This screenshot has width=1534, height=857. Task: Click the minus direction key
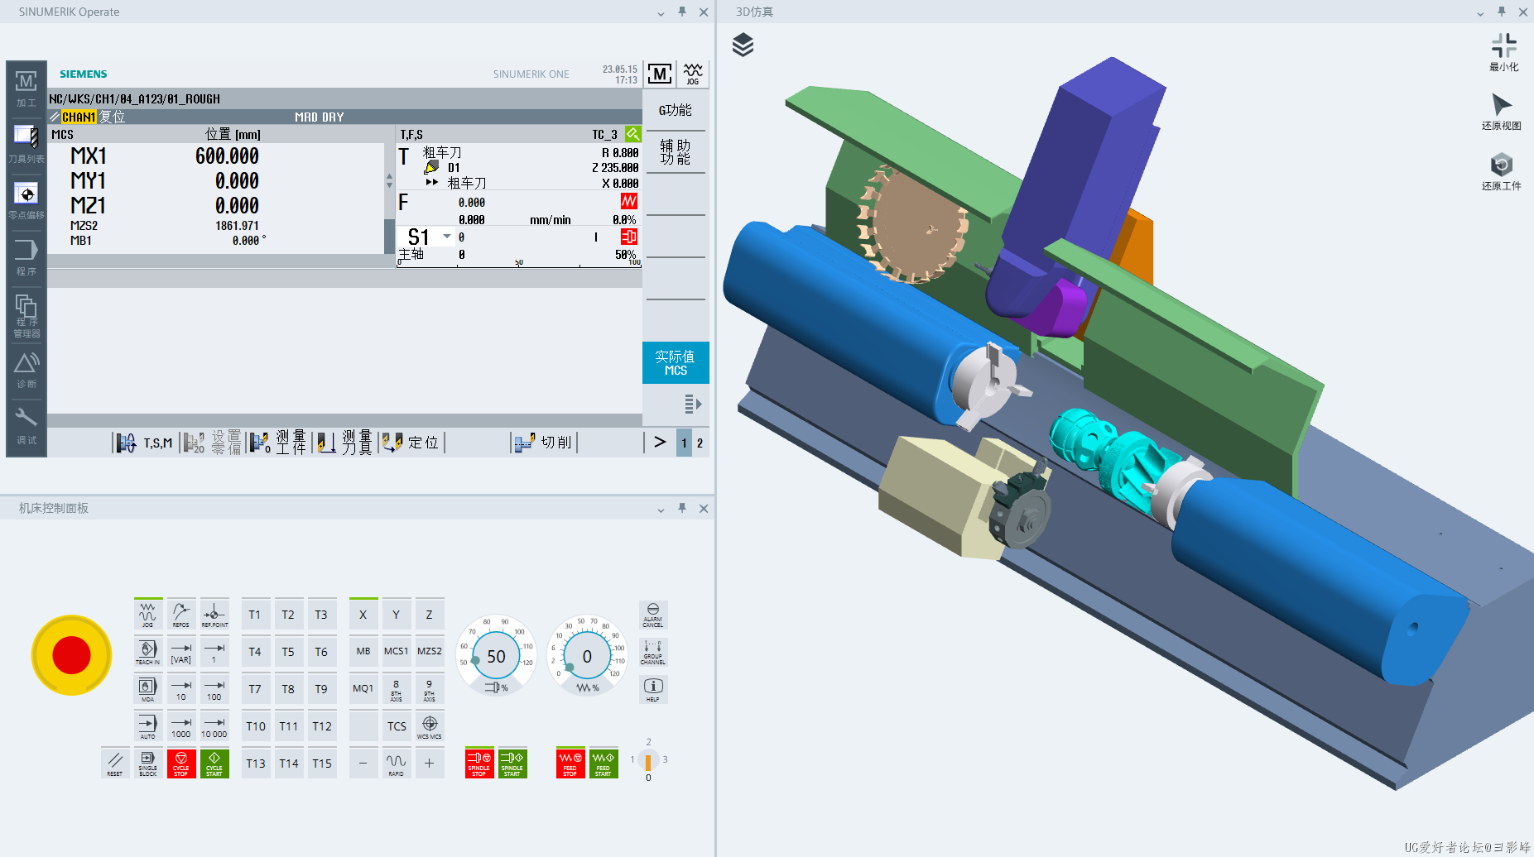(x=363, y=764)
